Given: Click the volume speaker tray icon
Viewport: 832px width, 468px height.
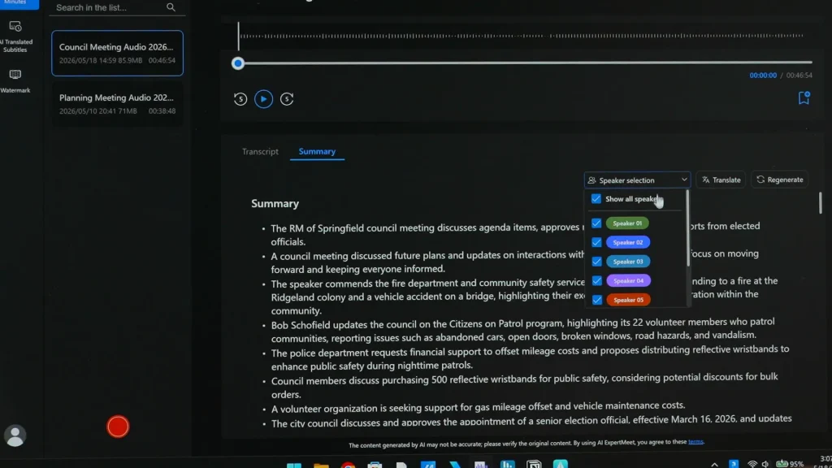Looking at the screenshot, I should [x=765, y=464].
